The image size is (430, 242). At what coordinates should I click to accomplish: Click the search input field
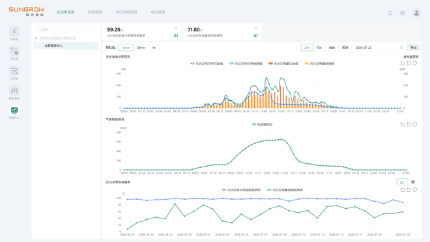(x=66, y=29)
